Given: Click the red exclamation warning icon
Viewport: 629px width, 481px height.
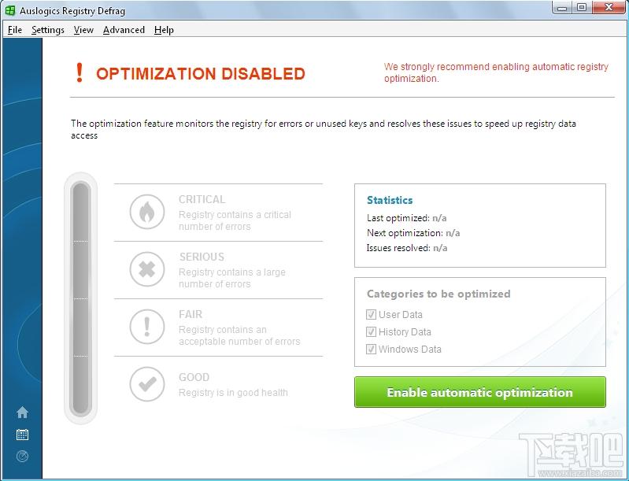Looking at the screenshot, I should (80, 72).
